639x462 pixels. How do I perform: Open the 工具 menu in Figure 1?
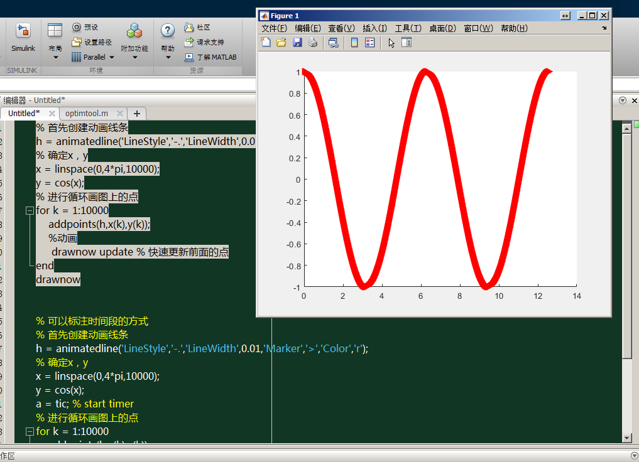407,28
